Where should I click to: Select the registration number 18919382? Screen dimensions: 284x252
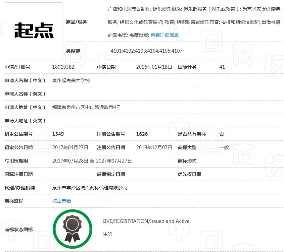[x=63, y=67]
